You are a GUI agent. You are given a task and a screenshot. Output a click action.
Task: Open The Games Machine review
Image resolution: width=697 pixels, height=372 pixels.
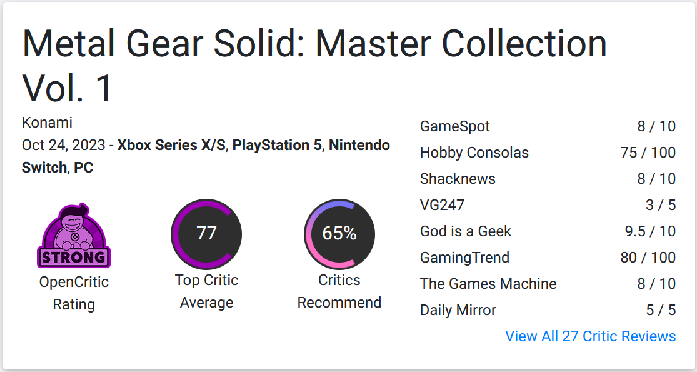[548, 284]
